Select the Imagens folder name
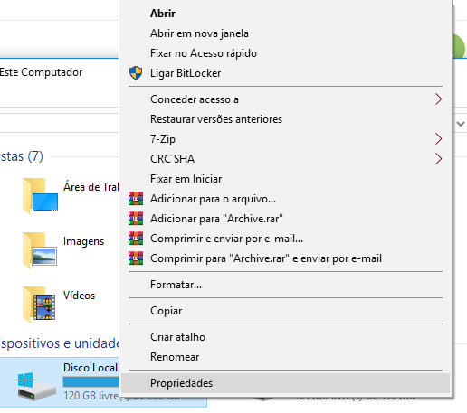Image resolution: width=467 pixels, height=413 pixels. (x=83, y=241)
